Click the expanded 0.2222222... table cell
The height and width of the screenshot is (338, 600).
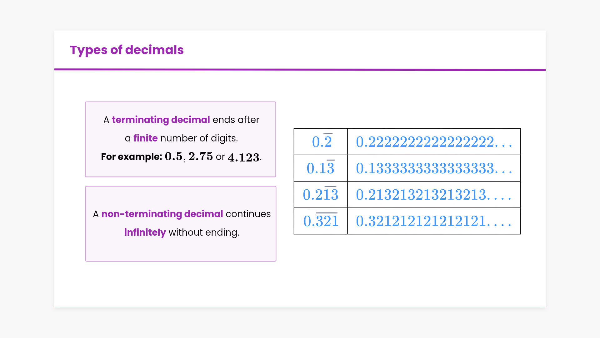click(434, 142)
